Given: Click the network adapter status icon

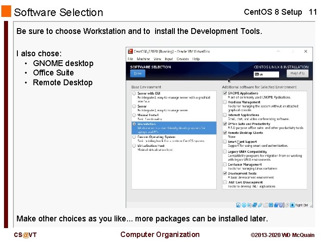Looking at the screenshot, I should tap(255, 205).
